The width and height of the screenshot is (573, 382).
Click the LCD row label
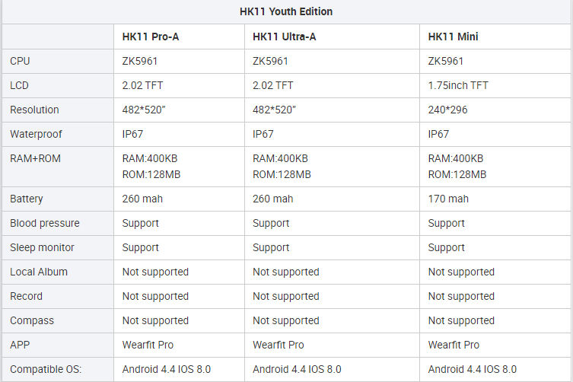[20, 85]
